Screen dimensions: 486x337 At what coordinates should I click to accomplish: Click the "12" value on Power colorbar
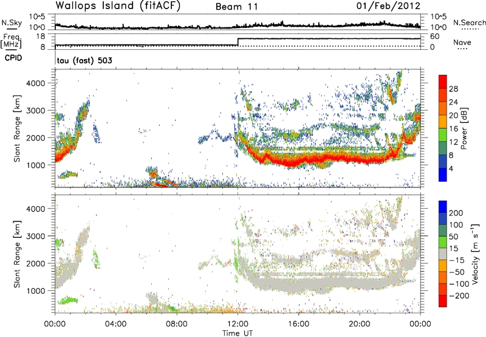point(453,142)
